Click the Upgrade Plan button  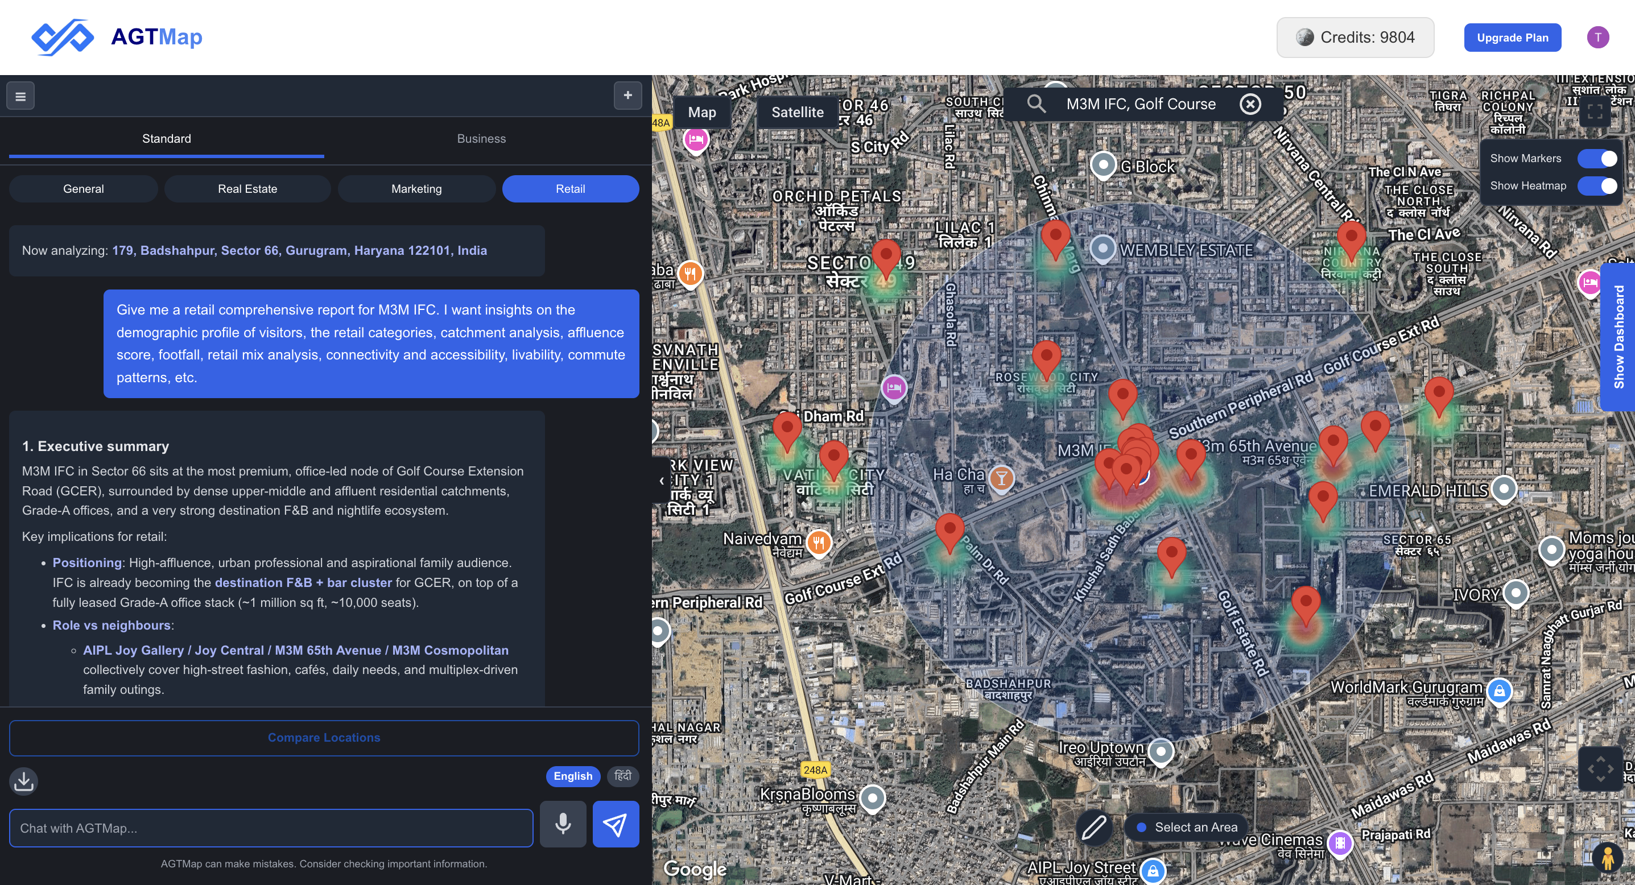tap(1512, 38)
